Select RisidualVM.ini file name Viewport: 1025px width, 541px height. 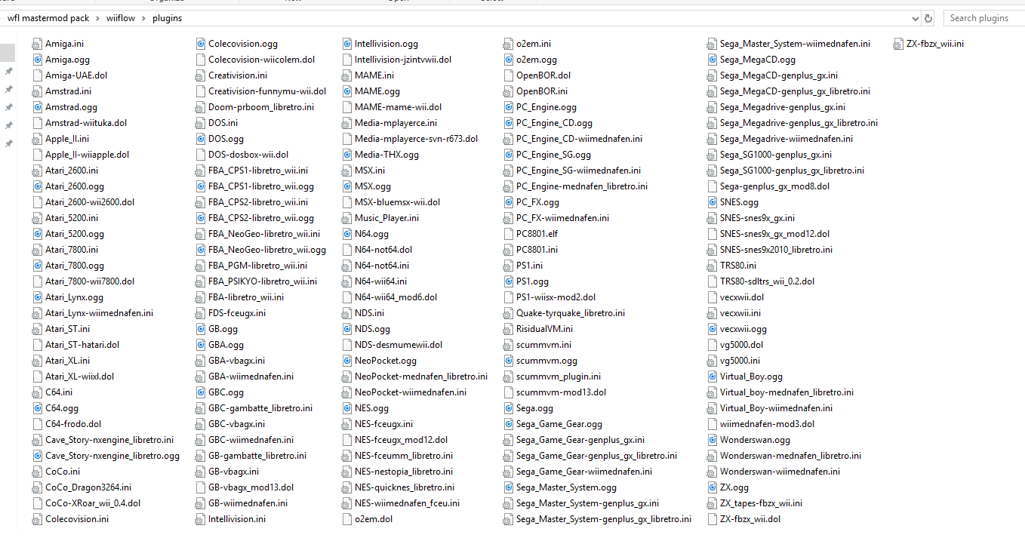[x=544, y=329]
